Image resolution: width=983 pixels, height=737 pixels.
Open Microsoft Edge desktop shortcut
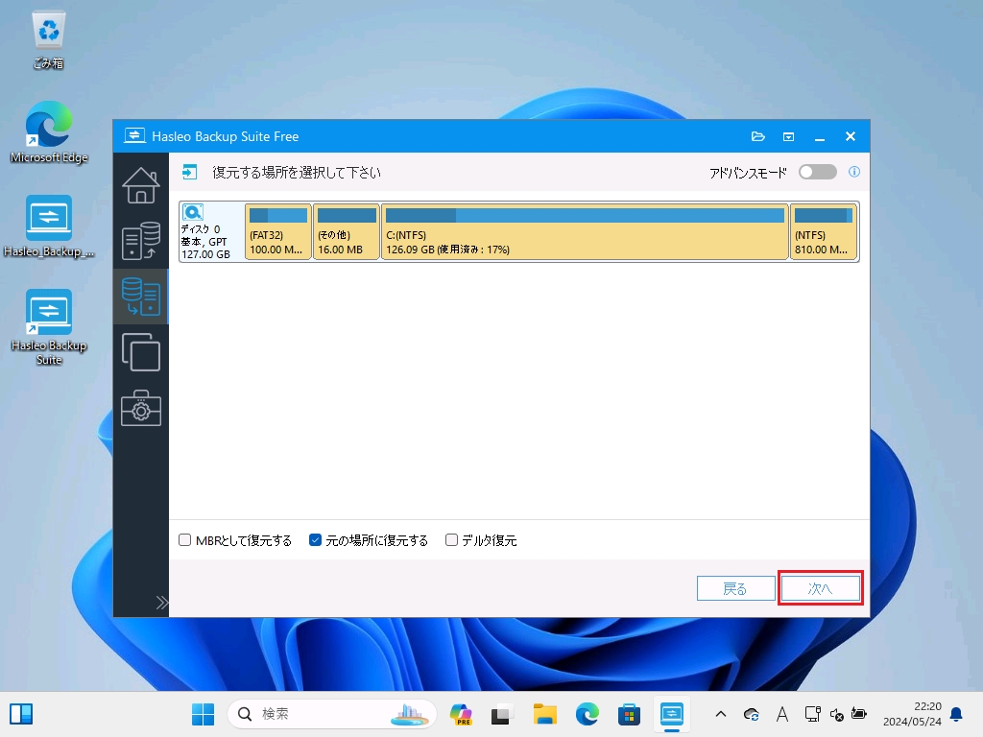pyautogui.click(x=49, y=132)
